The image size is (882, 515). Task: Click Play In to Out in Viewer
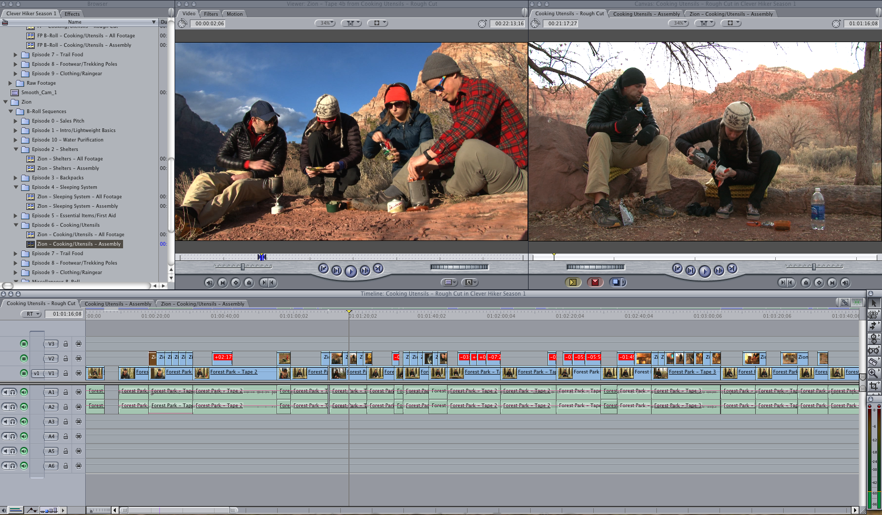(x=337, y=270)
